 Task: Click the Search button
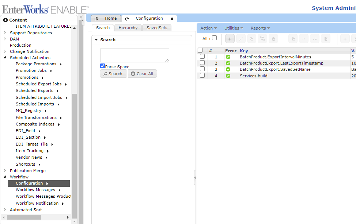[x=113, y=74]
